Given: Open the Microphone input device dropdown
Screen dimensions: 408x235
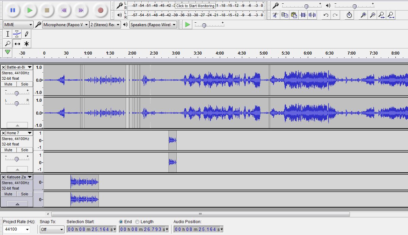Looking at the screenshot, I should (65, 25).
